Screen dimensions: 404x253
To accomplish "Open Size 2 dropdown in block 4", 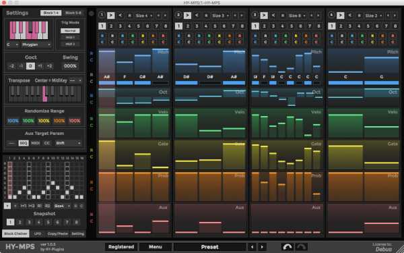I will pos(373,16).
